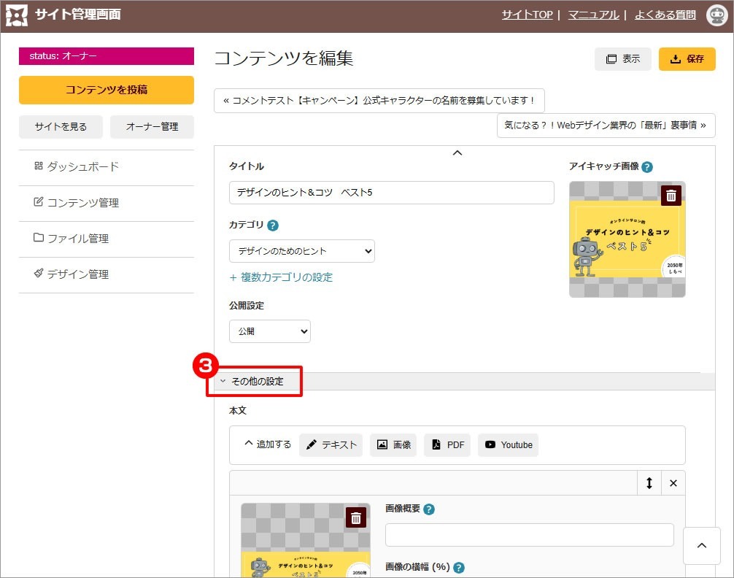Click help icon next to アイキャッチ画像
This screenshot has width=734, height=578.
point(647,167)
